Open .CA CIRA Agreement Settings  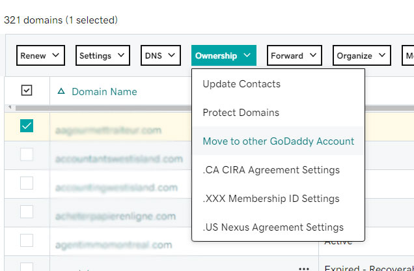(271, 170)
